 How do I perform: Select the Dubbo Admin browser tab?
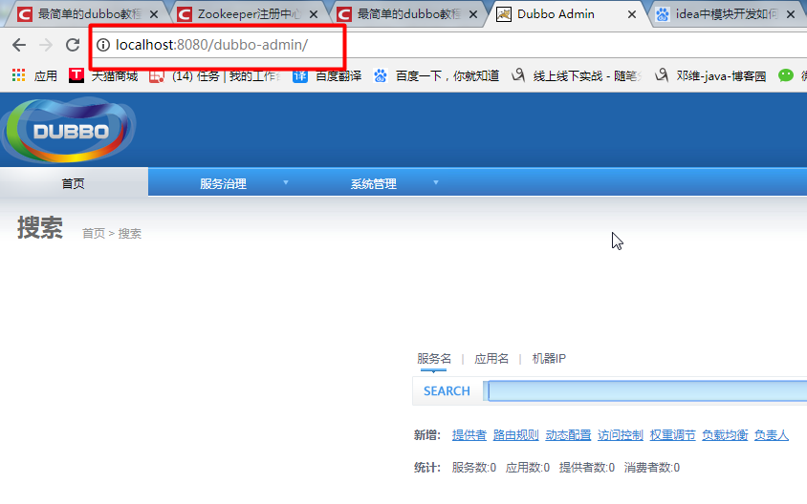(x=566, y=14)
